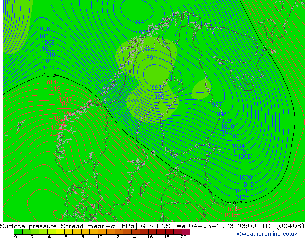Click the 'GFS ENS' model label
Viewport: 308px width, 238px height.
point(155,226)
